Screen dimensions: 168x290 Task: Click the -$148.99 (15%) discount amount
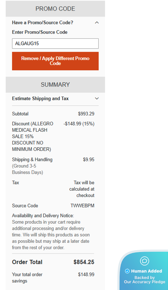[x=79, y=124]
